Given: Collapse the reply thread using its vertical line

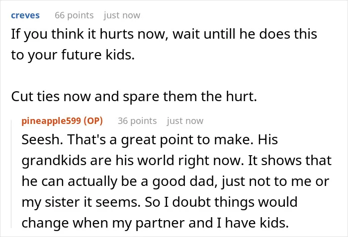Looking at the screenshot, I should 11,174.
